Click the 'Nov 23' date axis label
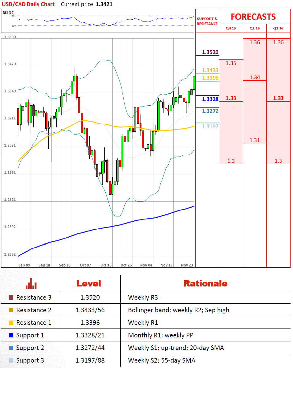The height and width of the screenshot is (420, 293). coord(187,265)
